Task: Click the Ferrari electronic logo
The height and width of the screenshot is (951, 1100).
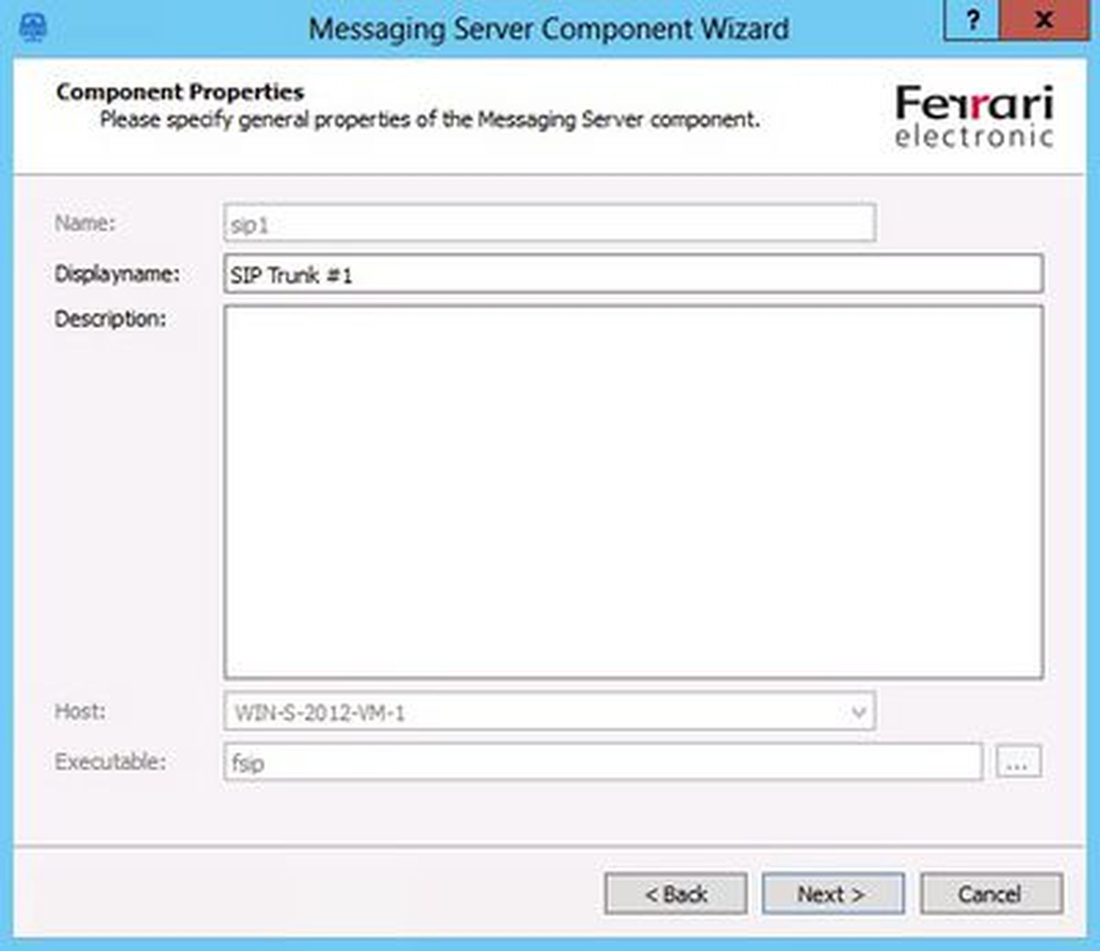Action: coord(974,117)
